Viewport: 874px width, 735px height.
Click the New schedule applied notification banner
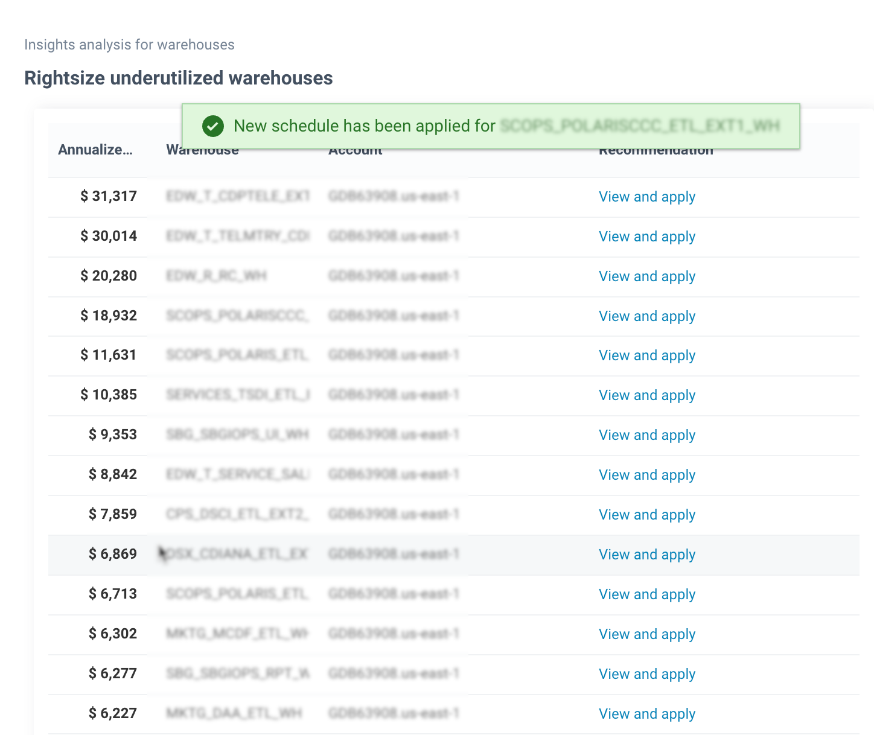pos(490,126)
